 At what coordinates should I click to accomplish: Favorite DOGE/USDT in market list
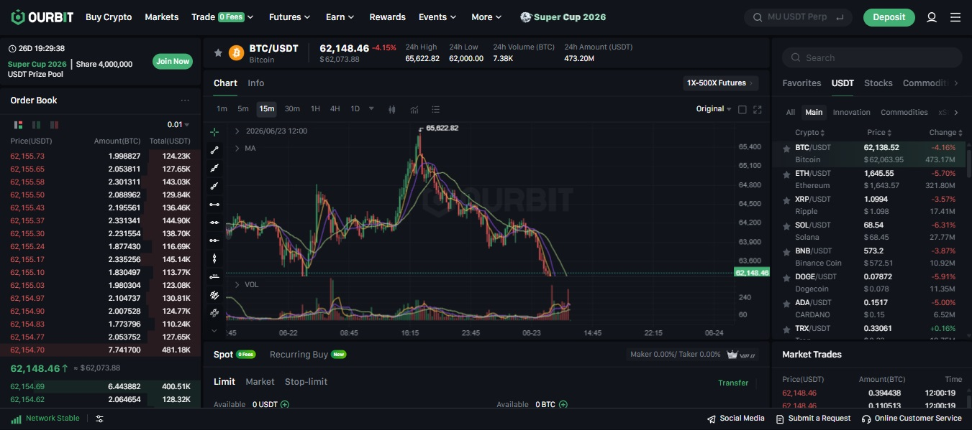[x=786, y=277]
